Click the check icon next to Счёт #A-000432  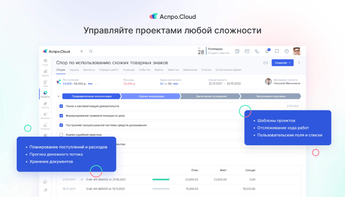click(82, 180)
